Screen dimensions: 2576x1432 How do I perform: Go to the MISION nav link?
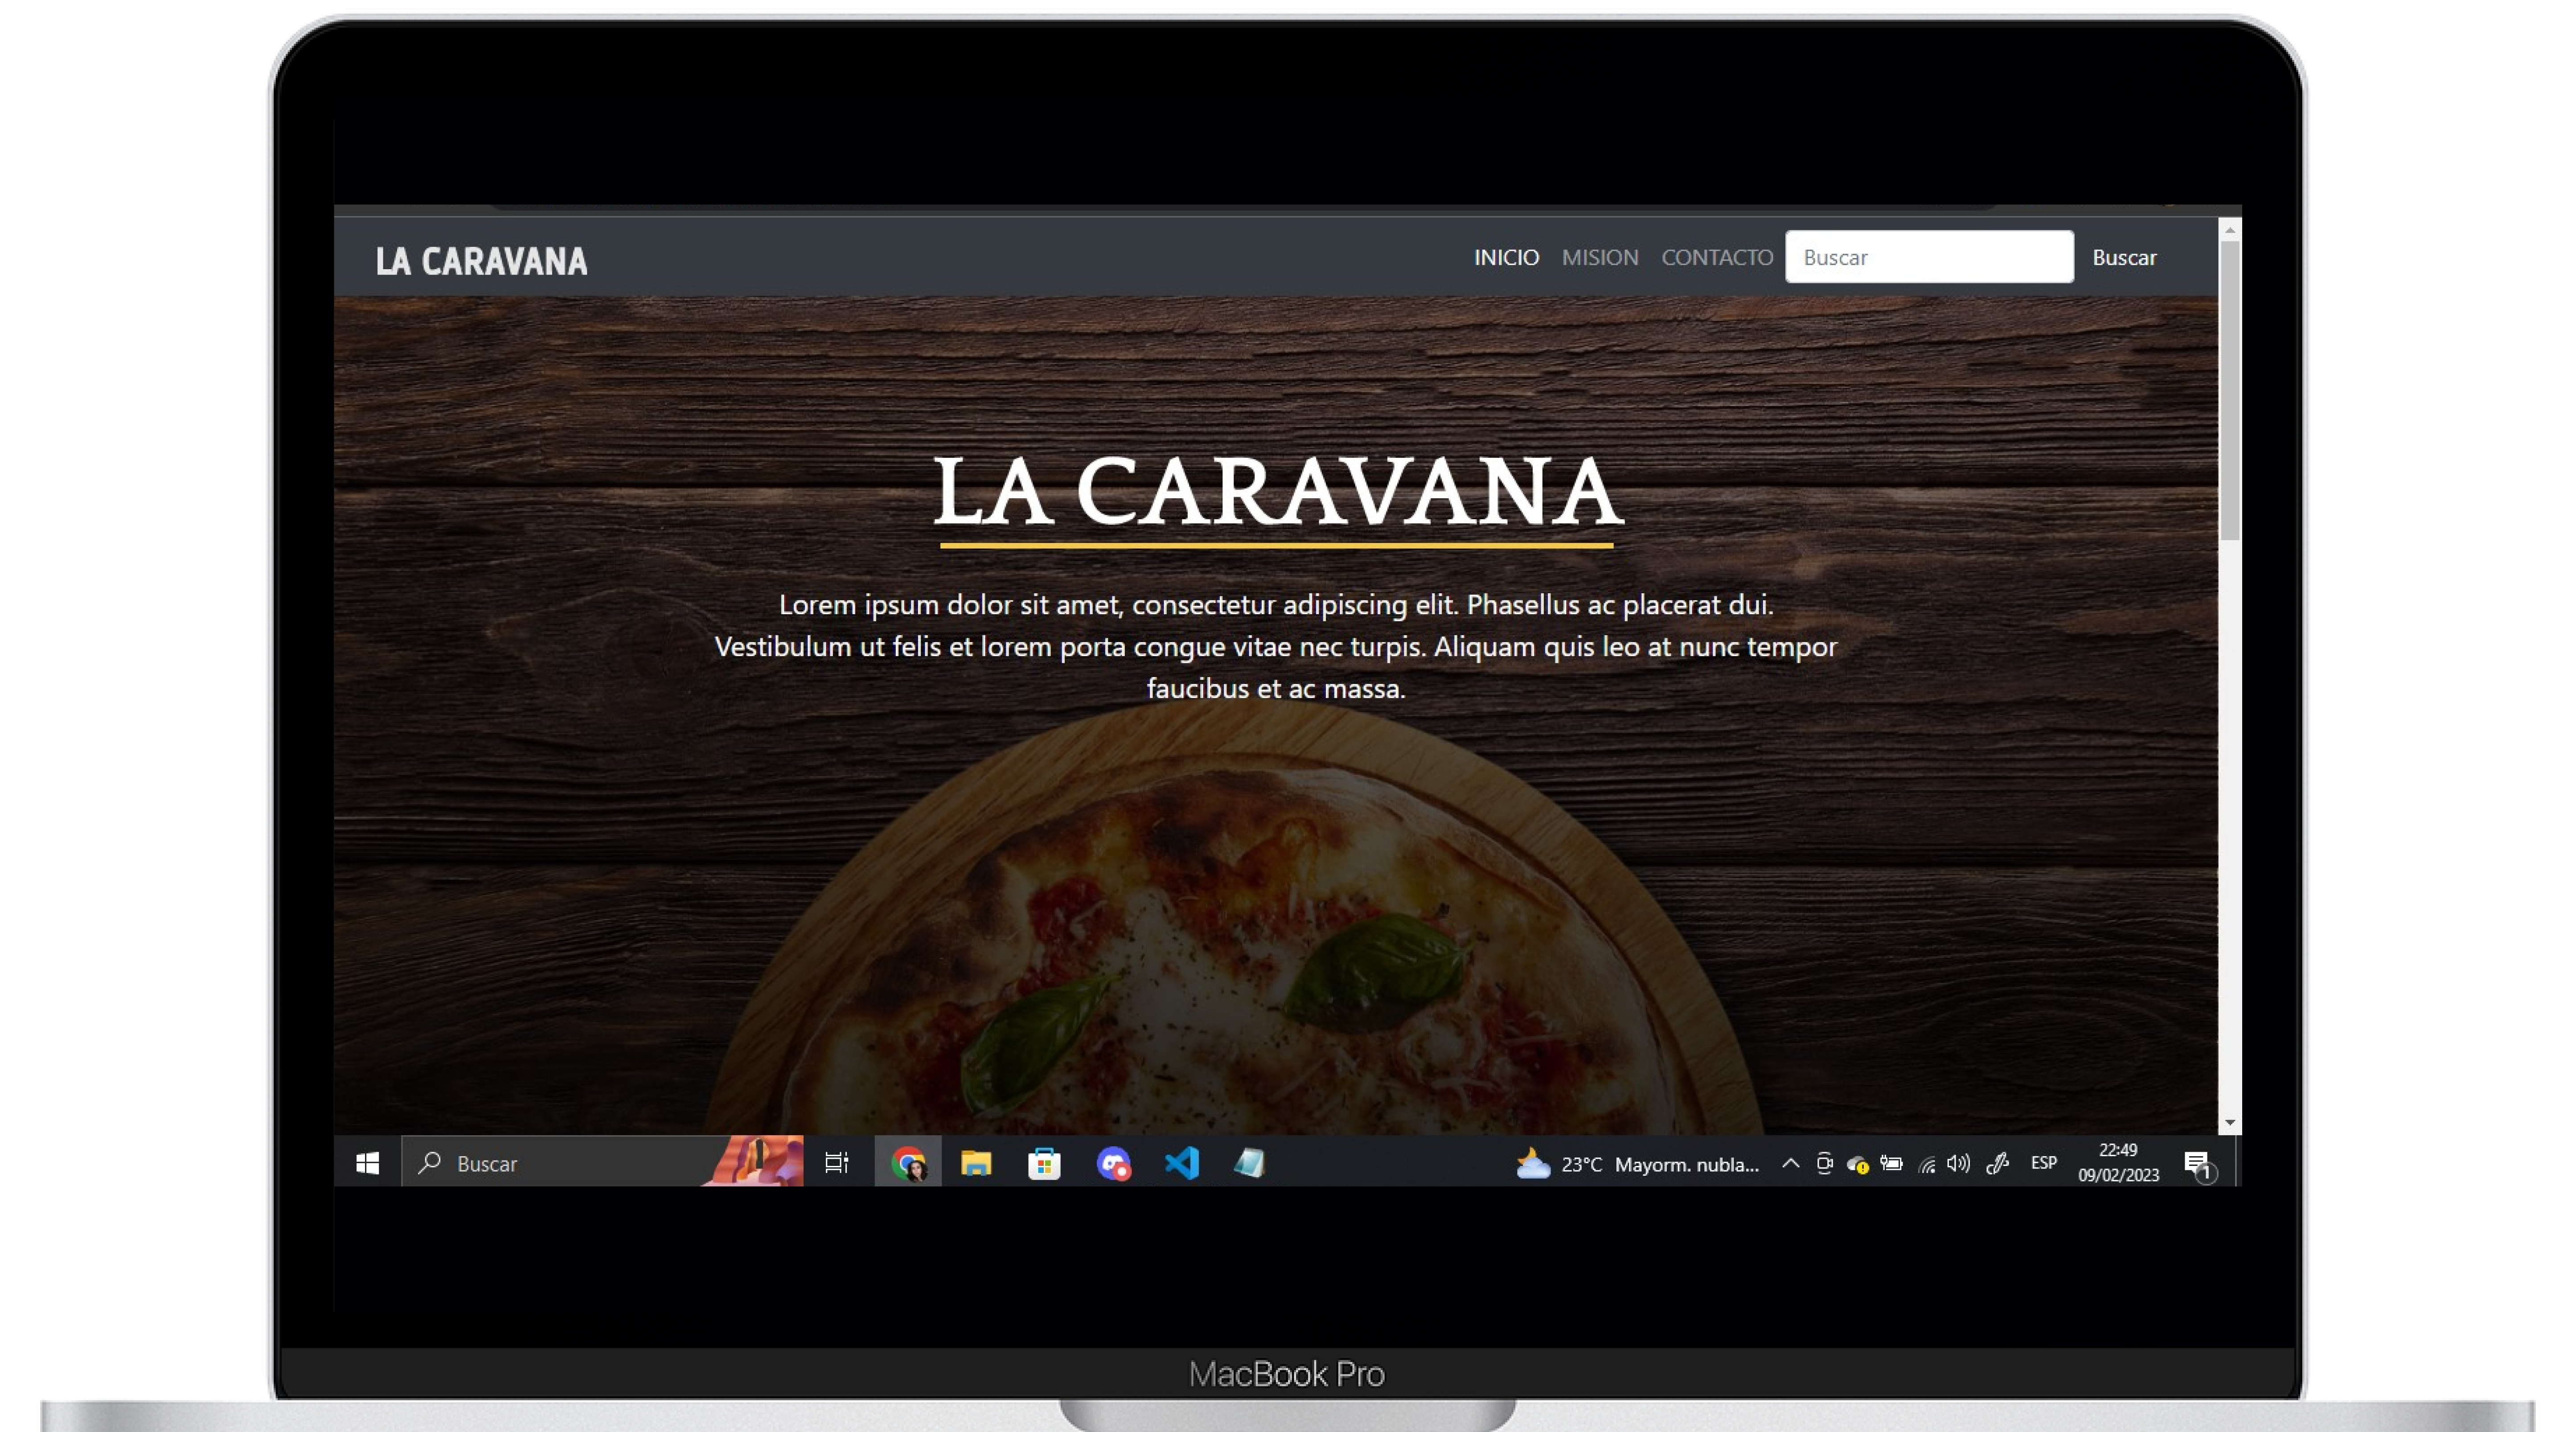1600,257
